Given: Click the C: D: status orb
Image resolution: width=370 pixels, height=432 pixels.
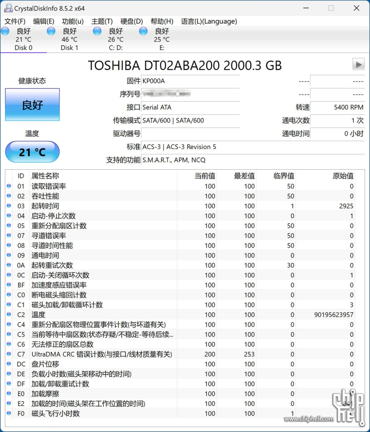Looking at the screenshot, I should [97, 31].
